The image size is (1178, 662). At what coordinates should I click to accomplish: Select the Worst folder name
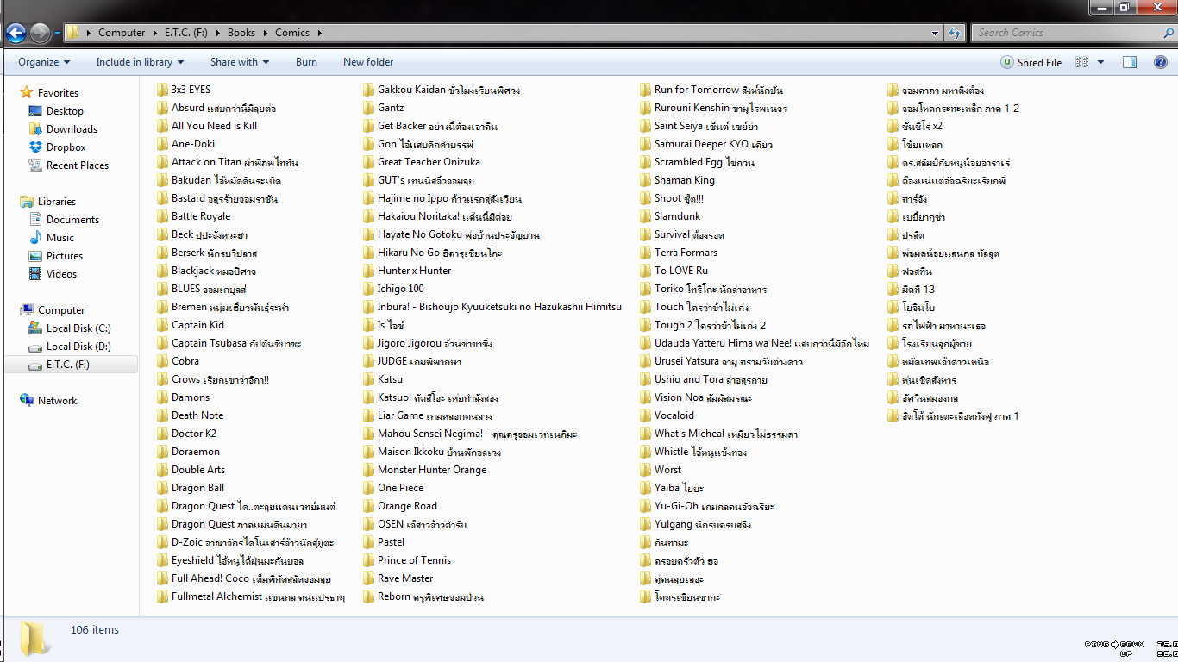pyautogui.click(x=667, y=470)
